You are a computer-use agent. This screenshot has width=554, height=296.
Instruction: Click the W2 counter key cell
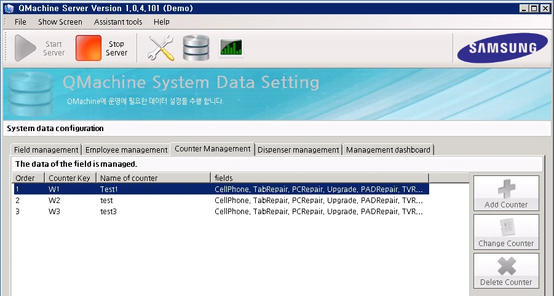(x=54, y=201)
